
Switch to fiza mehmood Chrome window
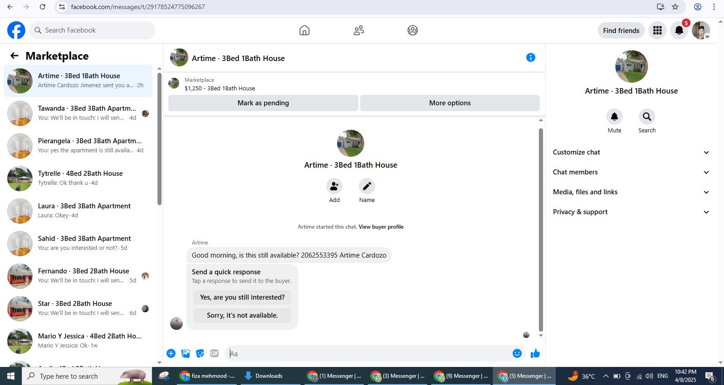207,376
